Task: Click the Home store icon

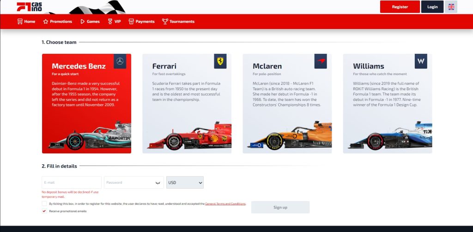Action: coord(20,22)
